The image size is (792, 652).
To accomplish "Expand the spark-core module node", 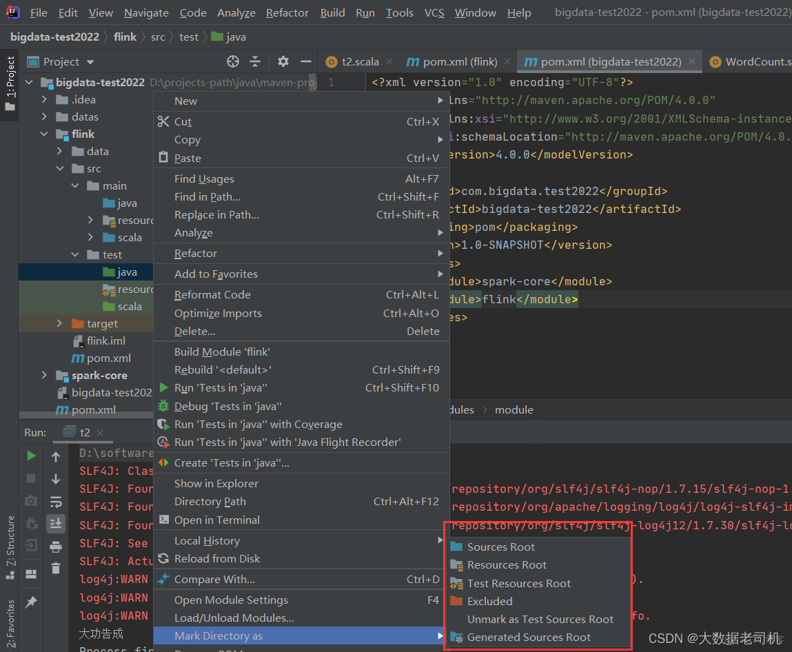I will tap(44, 375).
